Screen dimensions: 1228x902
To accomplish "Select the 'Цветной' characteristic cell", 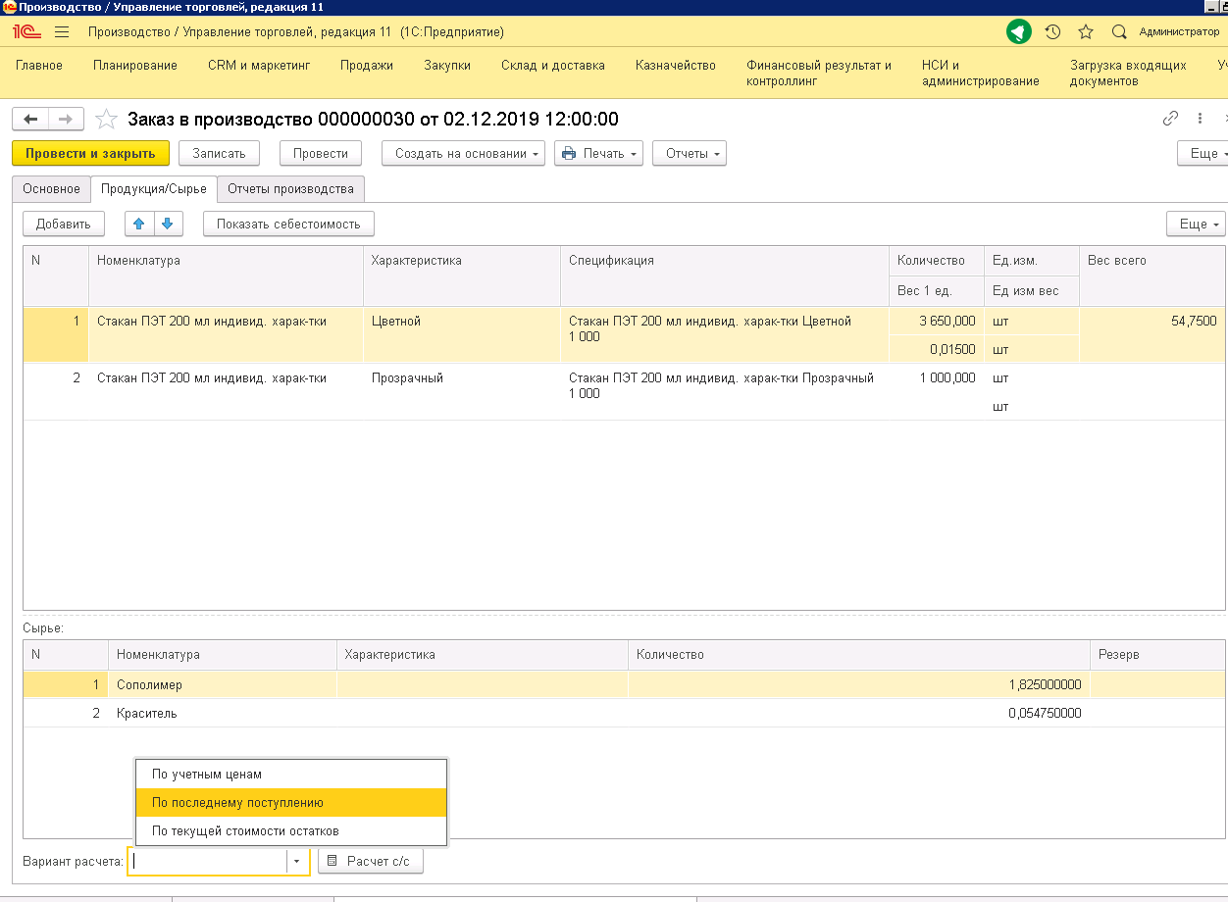I will click(462, 334).
